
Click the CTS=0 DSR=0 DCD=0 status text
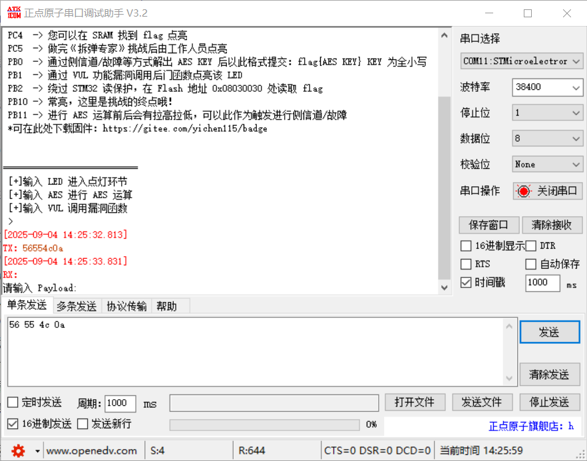pyautogui.click(x=377, y=451)
